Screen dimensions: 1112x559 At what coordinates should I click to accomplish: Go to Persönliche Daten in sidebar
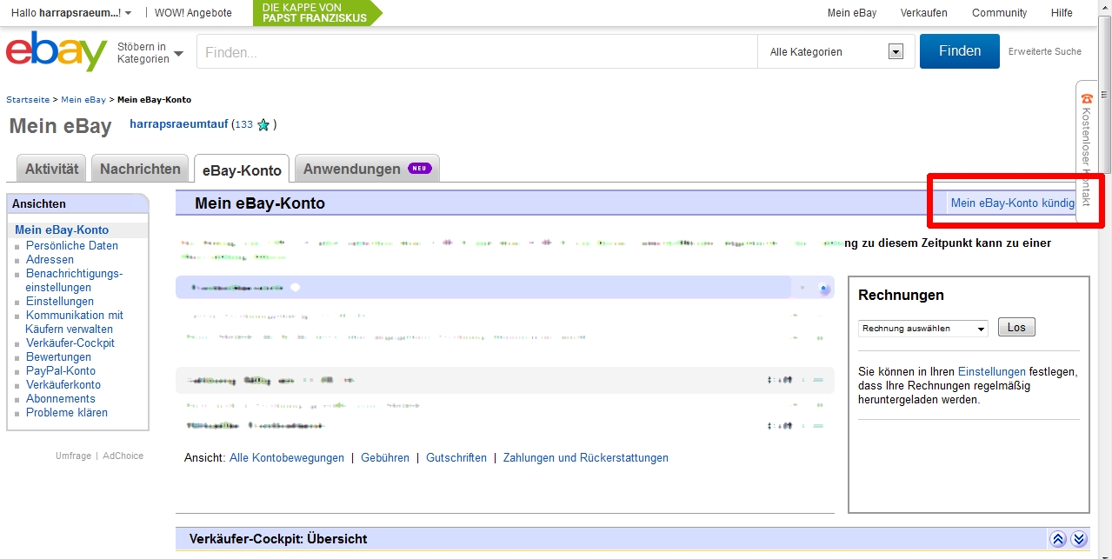pyautogui.click(x=71, y=246)
